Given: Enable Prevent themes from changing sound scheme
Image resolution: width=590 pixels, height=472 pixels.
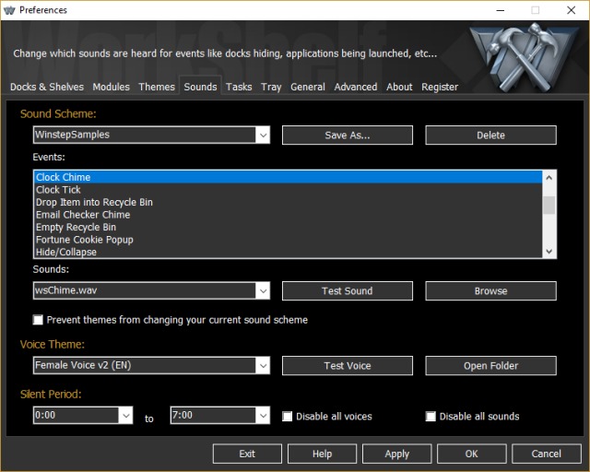Looking at the screenshot, I should 38,320.
